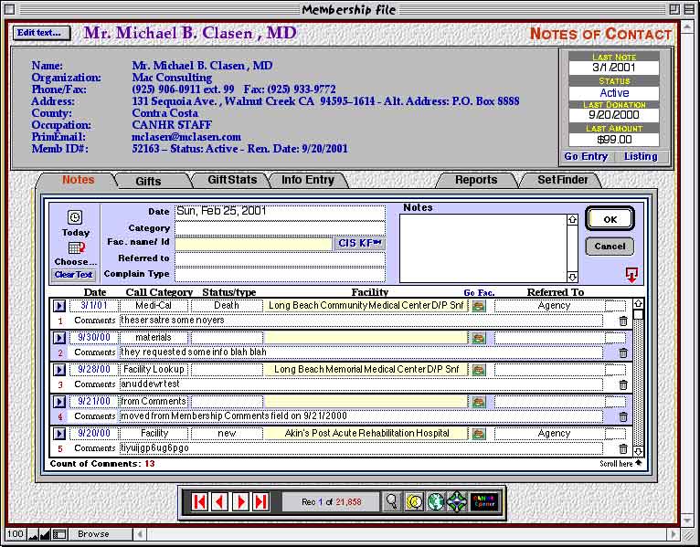This screenshot has height=547, width=700.
Task: Go to facility for the 9/20/00 note
Action: click(479, 434)
